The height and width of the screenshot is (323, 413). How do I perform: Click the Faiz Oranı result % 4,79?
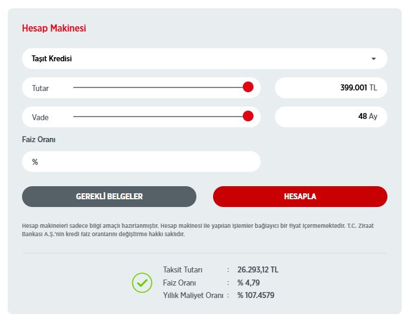(249, 283)
